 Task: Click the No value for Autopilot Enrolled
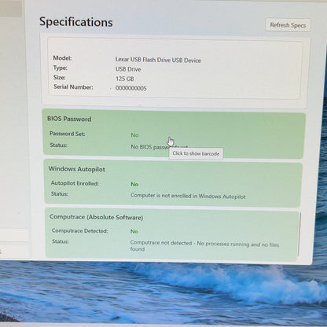click(134, 184)
